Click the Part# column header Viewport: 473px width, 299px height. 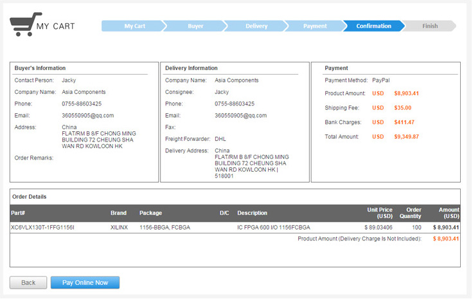pyautogui.click(x=17, y=213)
